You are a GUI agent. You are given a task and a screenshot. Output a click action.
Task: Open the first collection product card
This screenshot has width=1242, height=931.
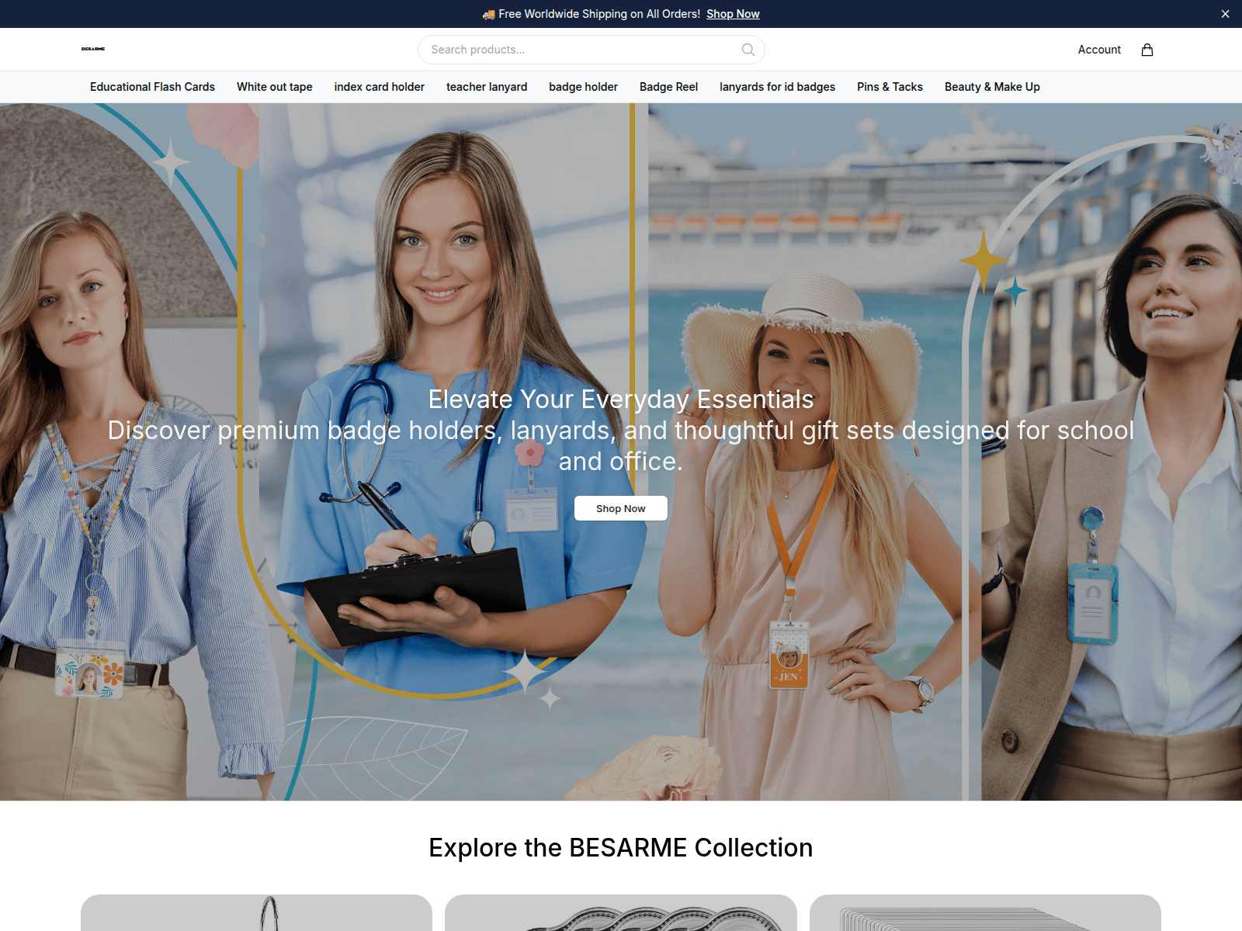point(256,913)
